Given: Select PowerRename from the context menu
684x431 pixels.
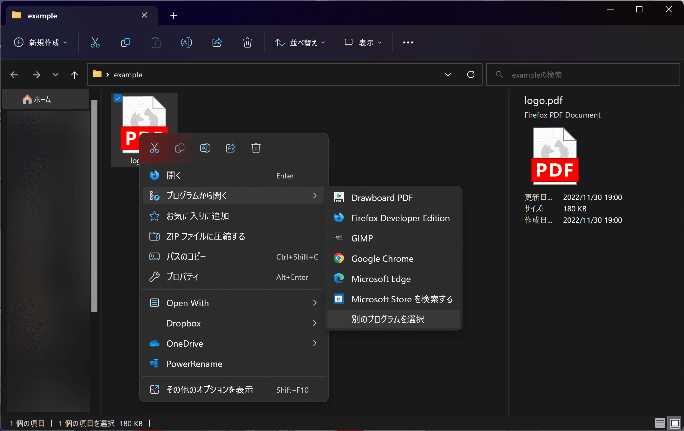Looking at the screenshot, I should [234, 364].
